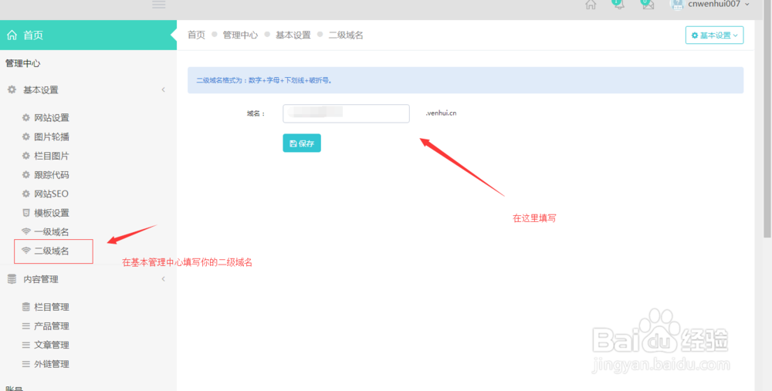Click the 保存 save button
This screenshot has width=772, height=391.
click(x=302, y=143)
